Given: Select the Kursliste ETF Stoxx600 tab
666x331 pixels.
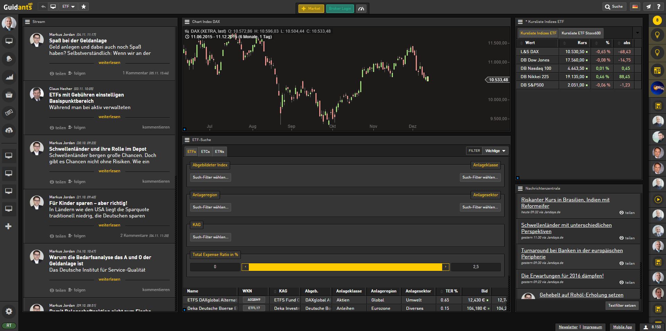Looking at the screenshot, I should point(581,33).
